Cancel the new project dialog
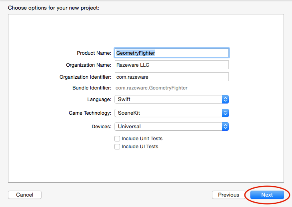 (25, 195)
